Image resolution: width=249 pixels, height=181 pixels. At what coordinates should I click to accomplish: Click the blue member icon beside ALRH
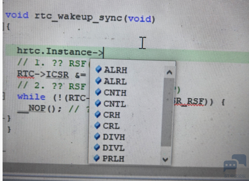(x=99, y=69)
